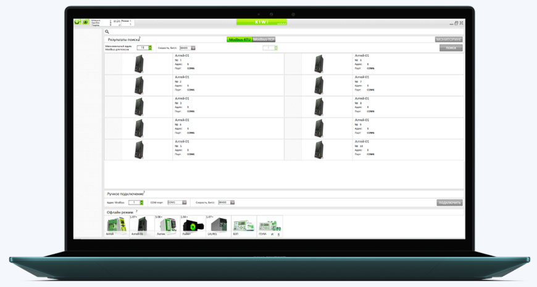Image resolution: width=537 pixels, height=287 pixels.
Task: Select the Лайнер offline device icon
Action: pos(193,225)
